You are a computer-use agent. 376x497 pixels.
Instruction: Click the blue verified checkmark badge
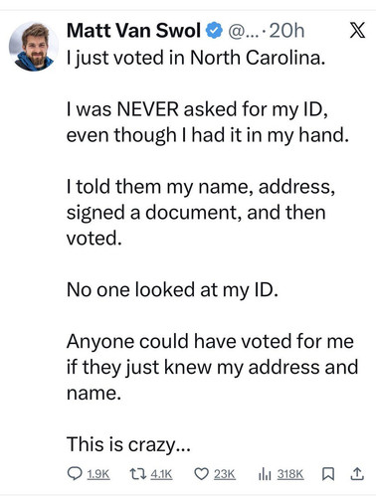coord(214,31)
